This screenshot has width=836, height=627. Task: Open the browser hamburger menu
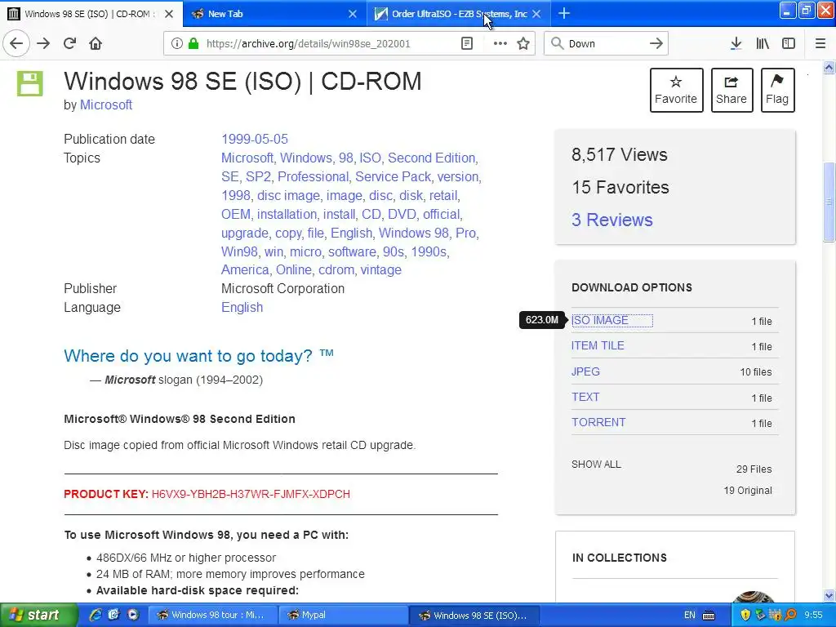pos(820,44)
